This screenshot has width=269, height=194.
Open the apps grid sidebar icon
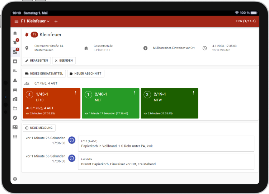click(x=15, y=136)
